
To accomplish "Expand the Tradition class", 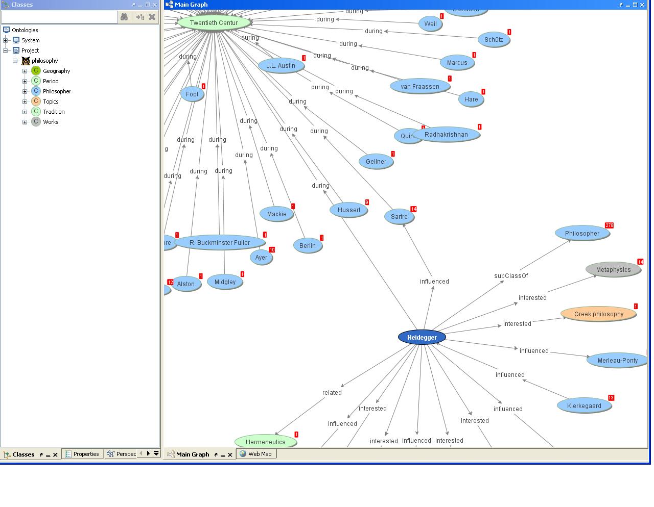I will click(25, 112).
